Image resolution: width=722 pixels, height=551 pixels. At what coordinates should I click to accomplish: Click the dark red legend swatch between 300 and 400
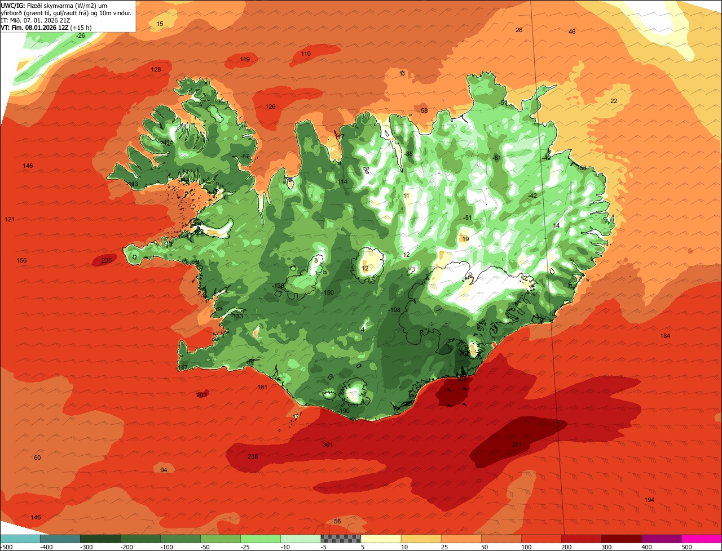[622, 539]
